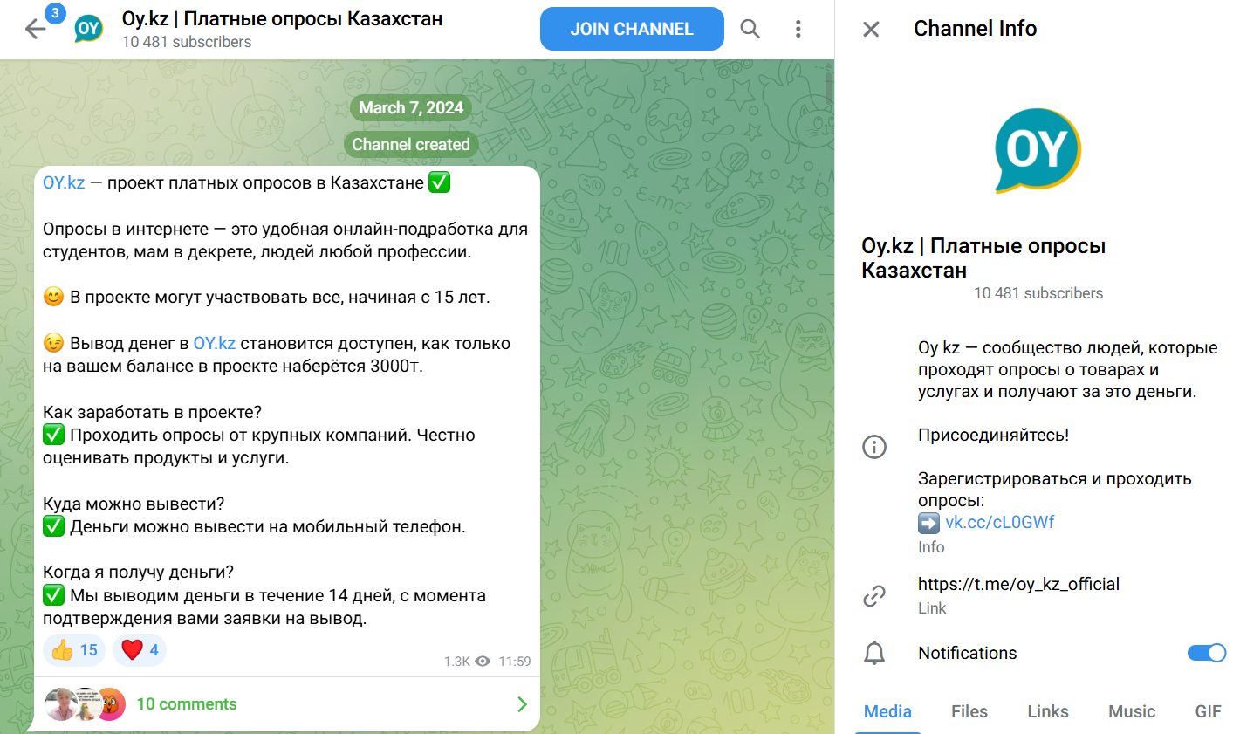Expand the comments via the chevron arrow
Image resolution: width=1240 pixels, height=734 pixels.
(x=521, y=703)
